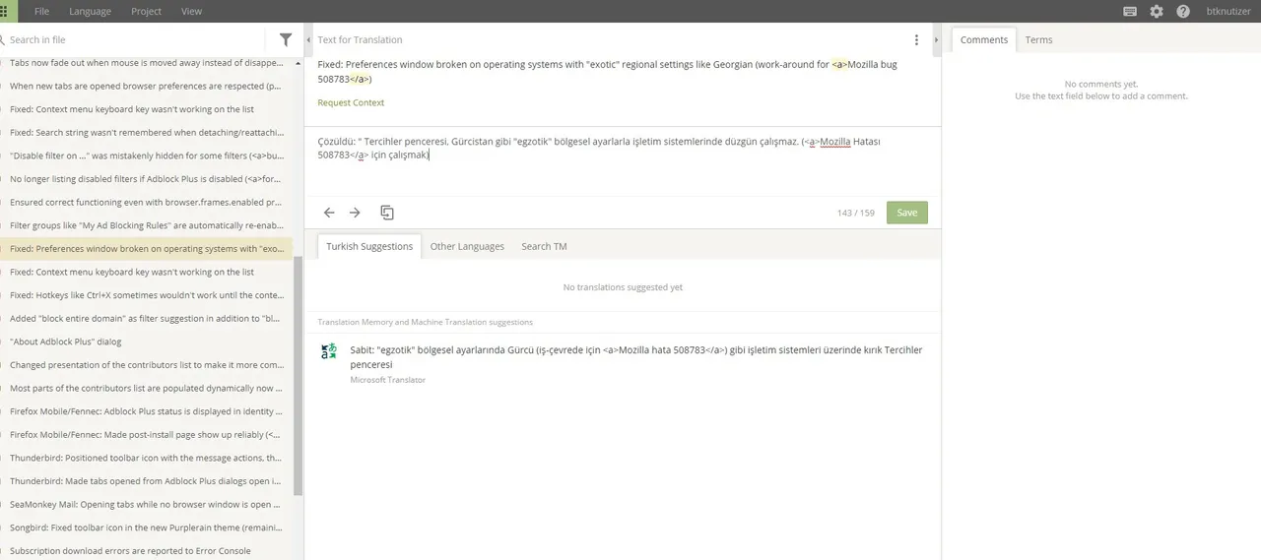Select string "Disable filter on ..." was mistakenly hidden
This screenshot has width=1261, height=560.
coord(147,156)
